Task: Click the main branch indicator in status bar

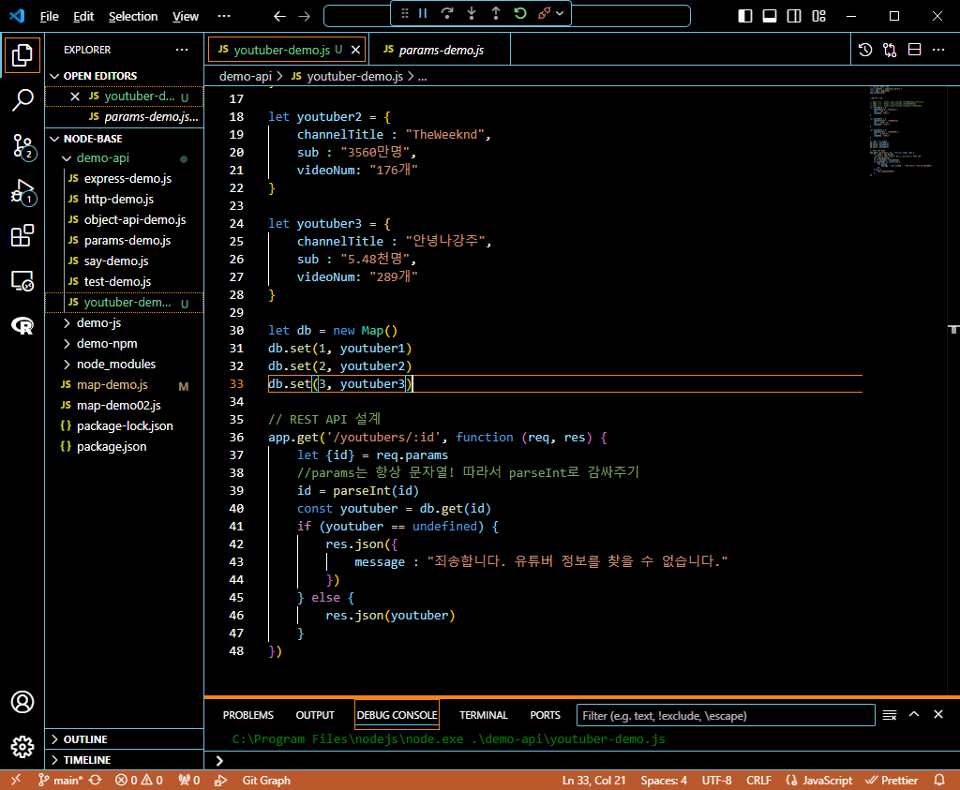Action: click(x=61, y=781)
